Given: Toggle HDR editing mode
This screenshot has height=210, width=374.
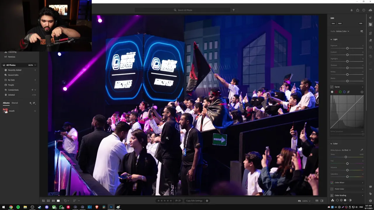Looking at the screenshot, I should pyautogui.click(x=361, y=23).
